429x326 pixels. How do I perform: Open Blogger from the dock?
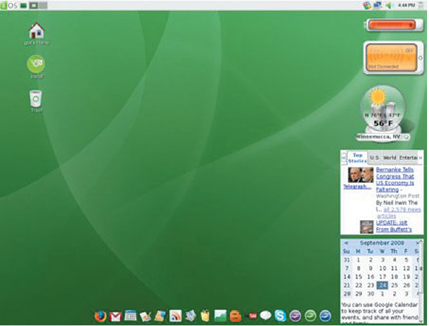coord(235,316)
